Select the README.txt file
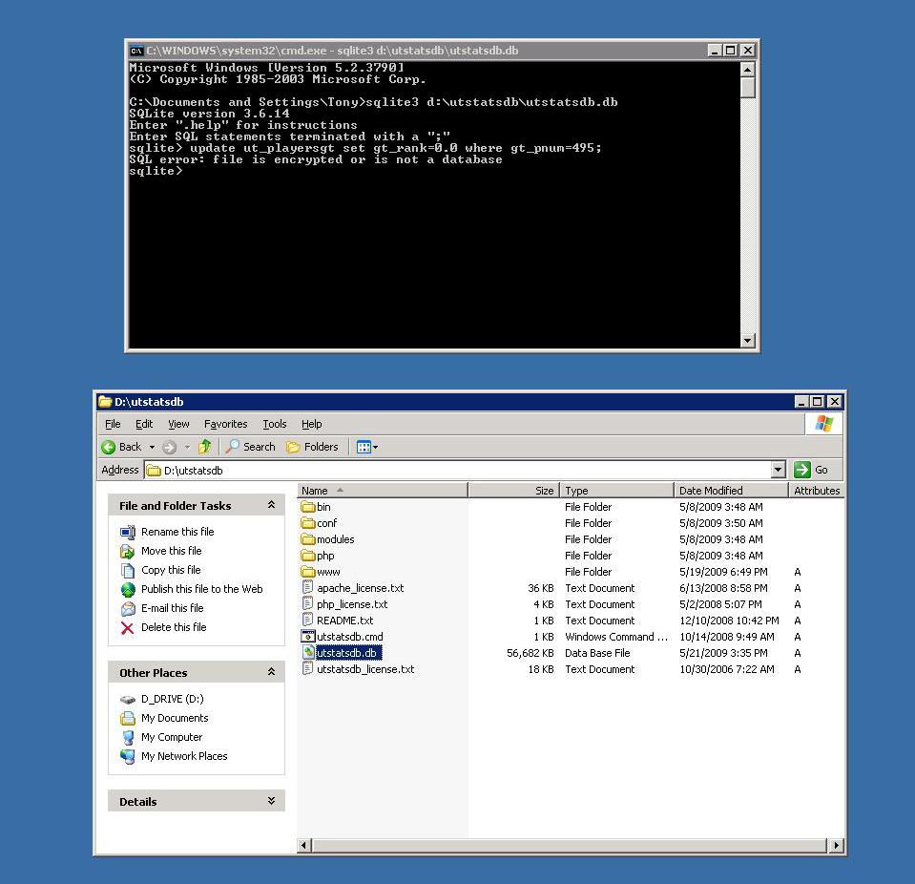The width and height of the screenshot is (915, 884). click(x=344, y=621)
